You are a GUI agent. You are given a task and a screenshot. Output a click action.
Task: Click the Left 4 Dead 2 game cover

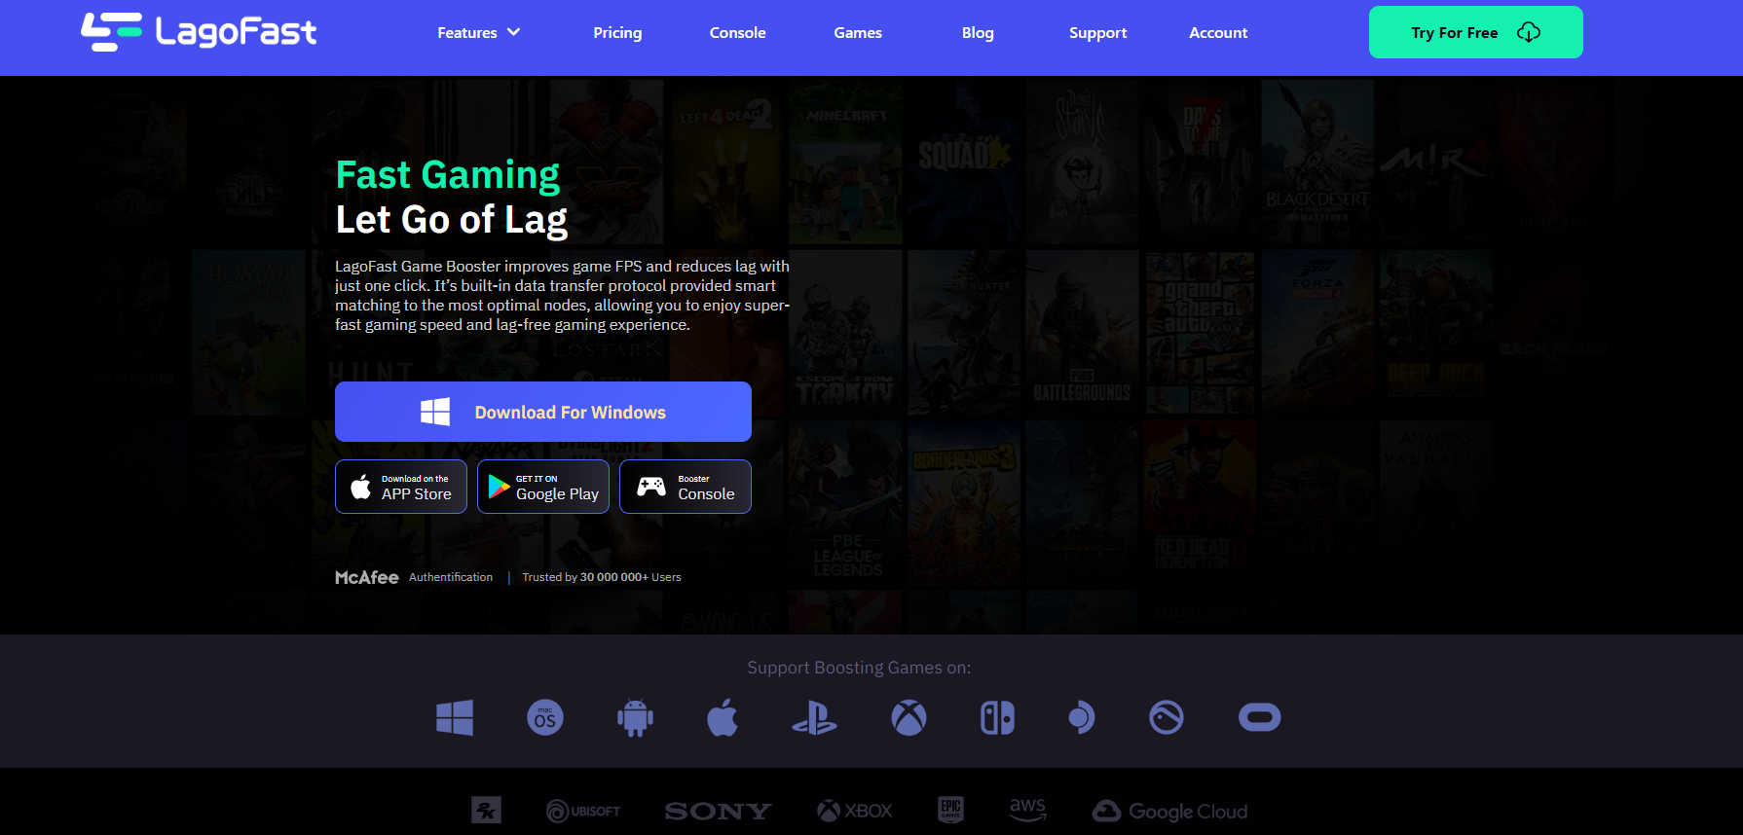[727, 162]
